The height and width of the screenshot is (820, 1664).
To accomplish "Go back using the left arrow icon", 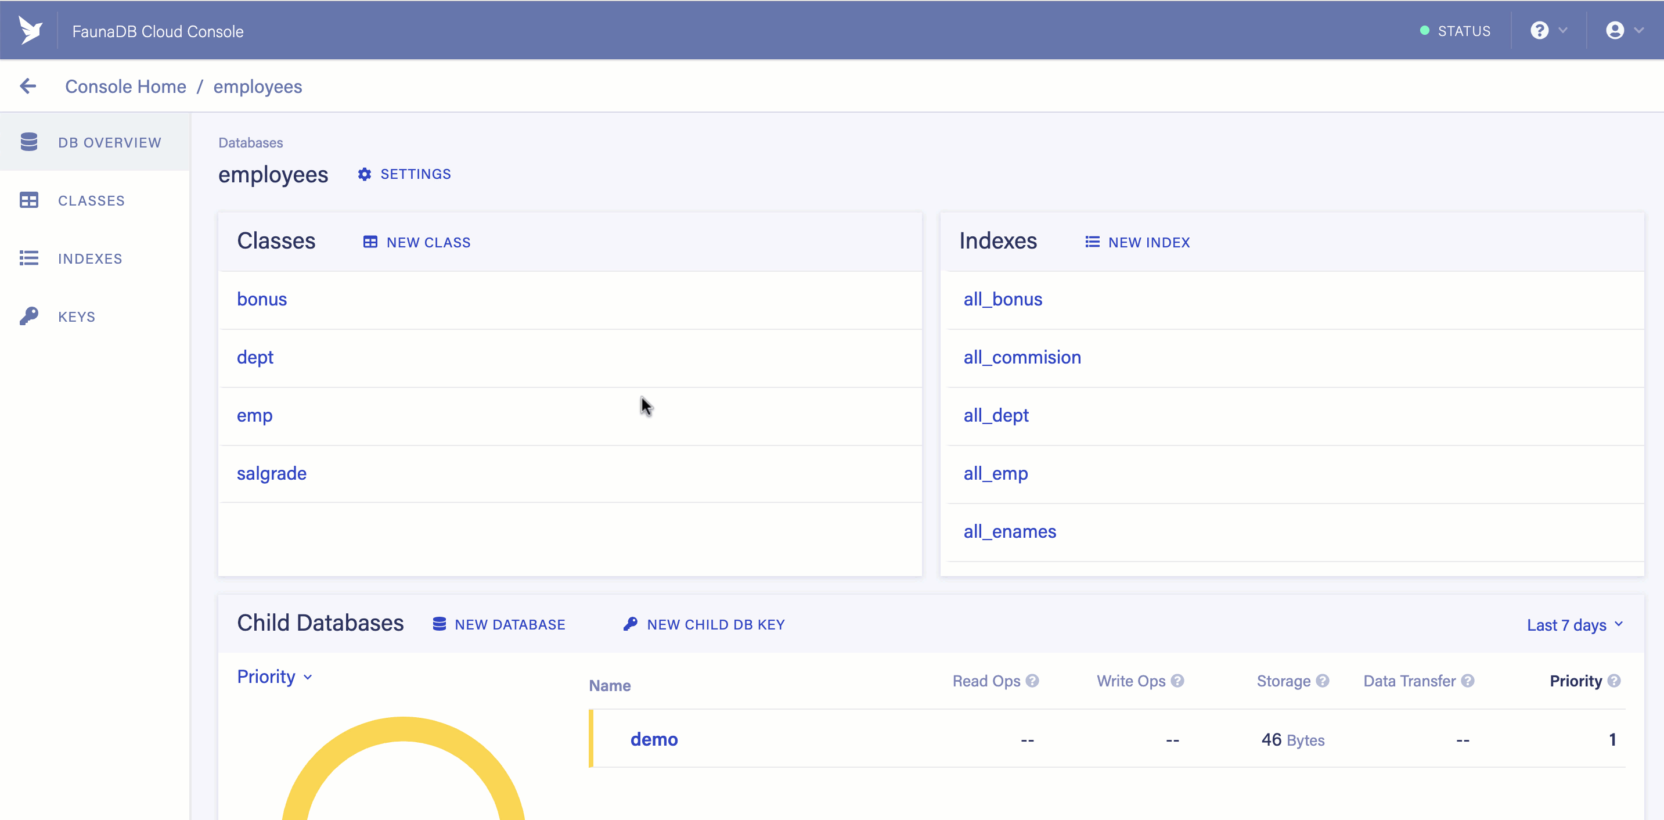I will [28, 86].
